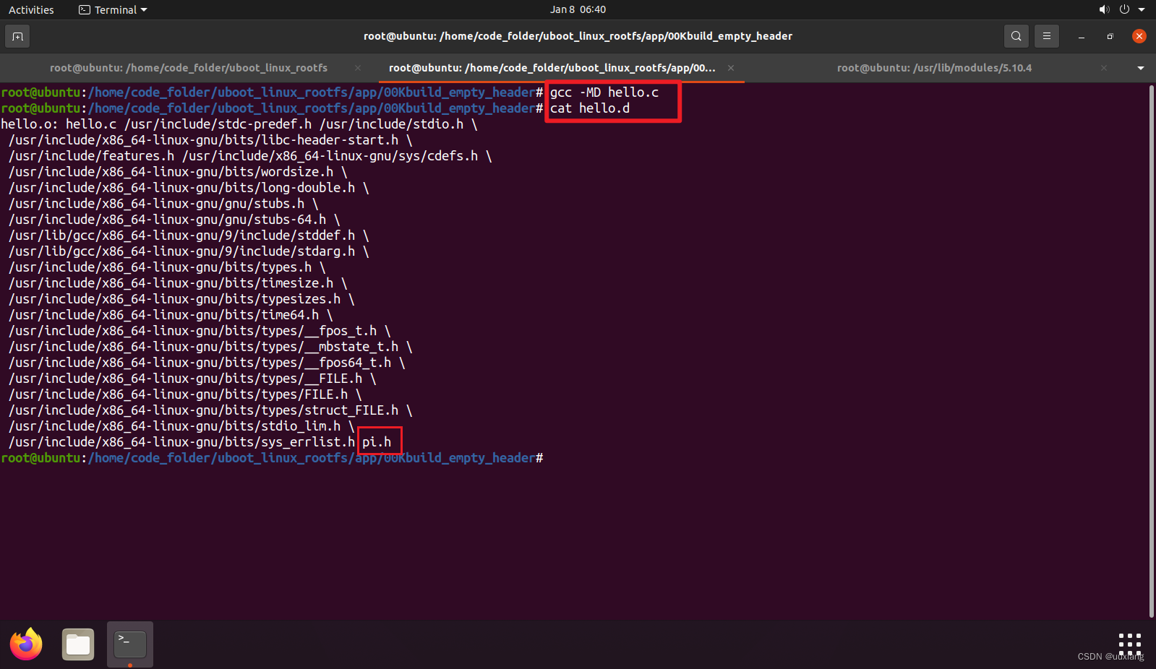Screen dimensions: 1156x669
Task: Click the line with types/__FILE.h
Action: click(x=192, y=379)
